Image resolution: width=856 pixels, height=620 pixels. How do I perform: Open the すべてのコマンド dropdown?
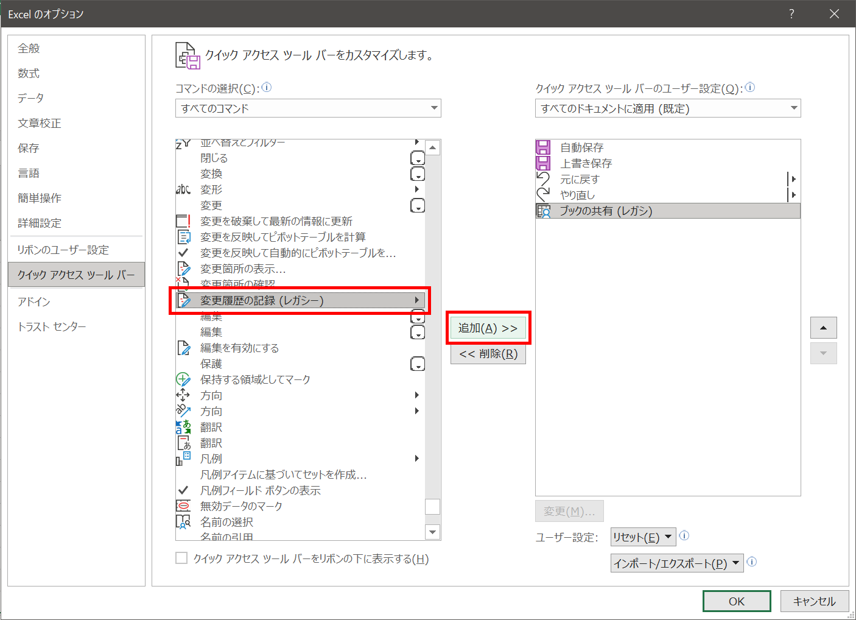click(x=308, y=108)
